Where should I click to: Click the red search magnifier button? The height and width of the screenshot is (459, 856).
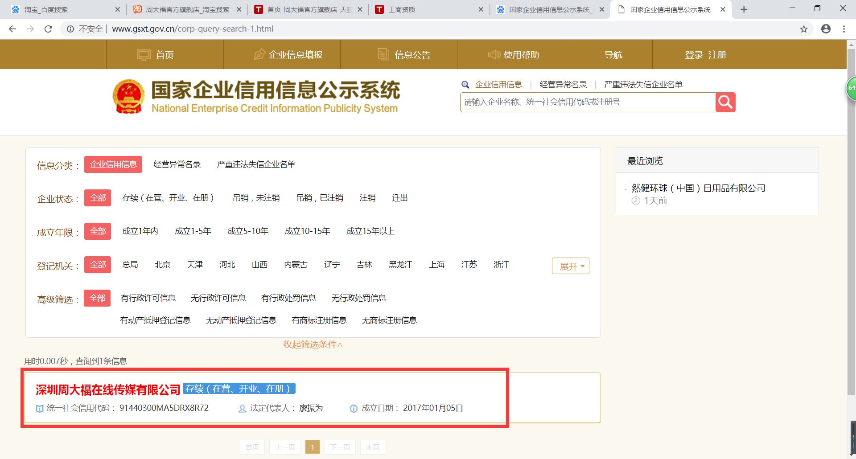(725, 102)
